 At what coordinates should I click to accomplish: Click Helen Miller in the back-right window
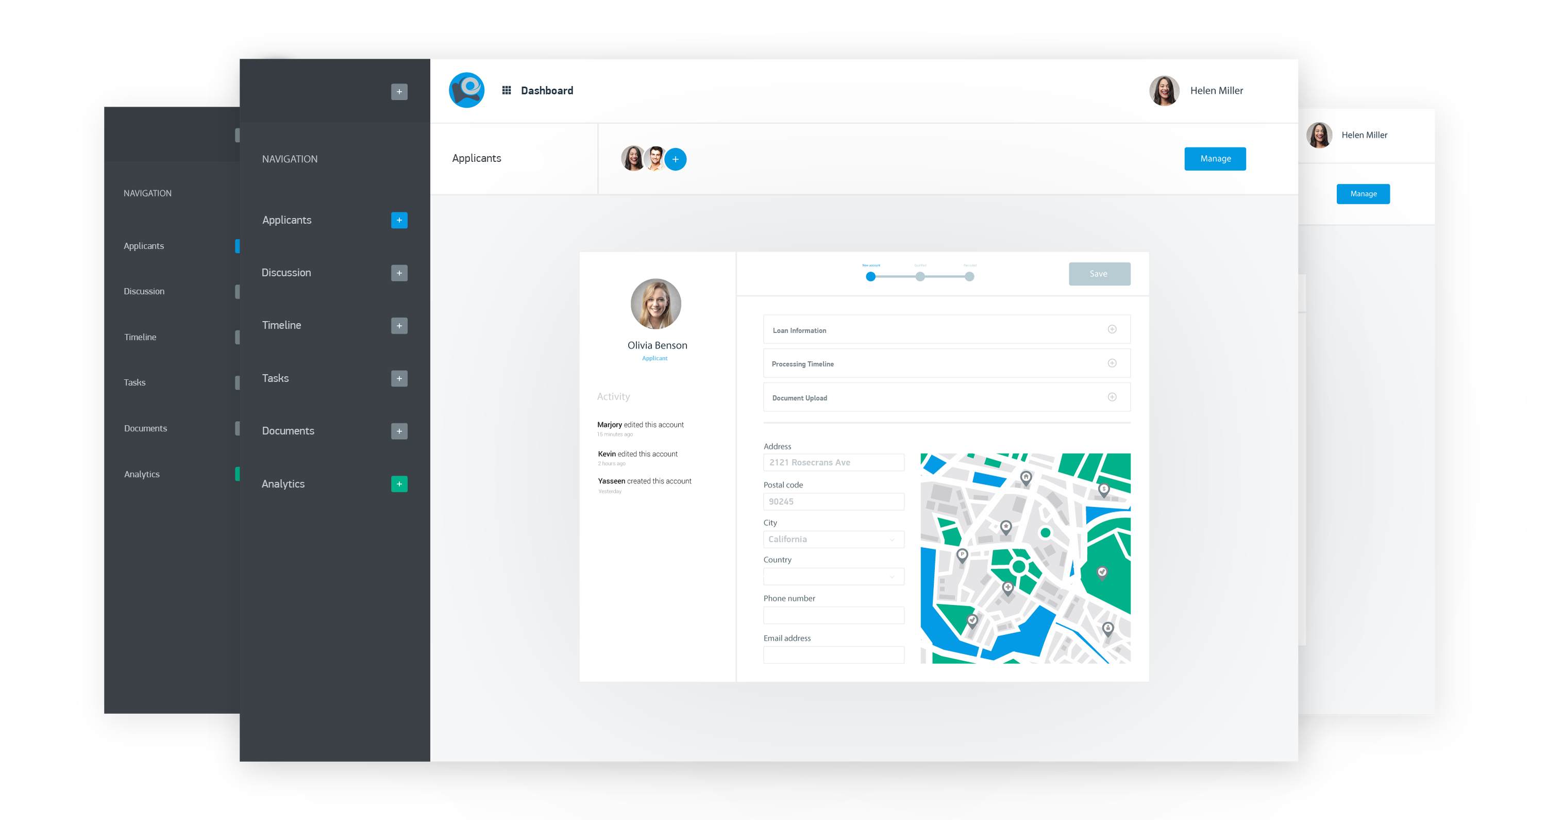pos(1365,135)
